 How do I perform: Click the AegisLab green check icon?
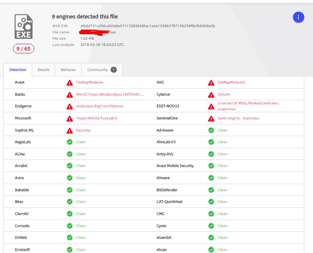pyautogui.click(x=70, y=142)
